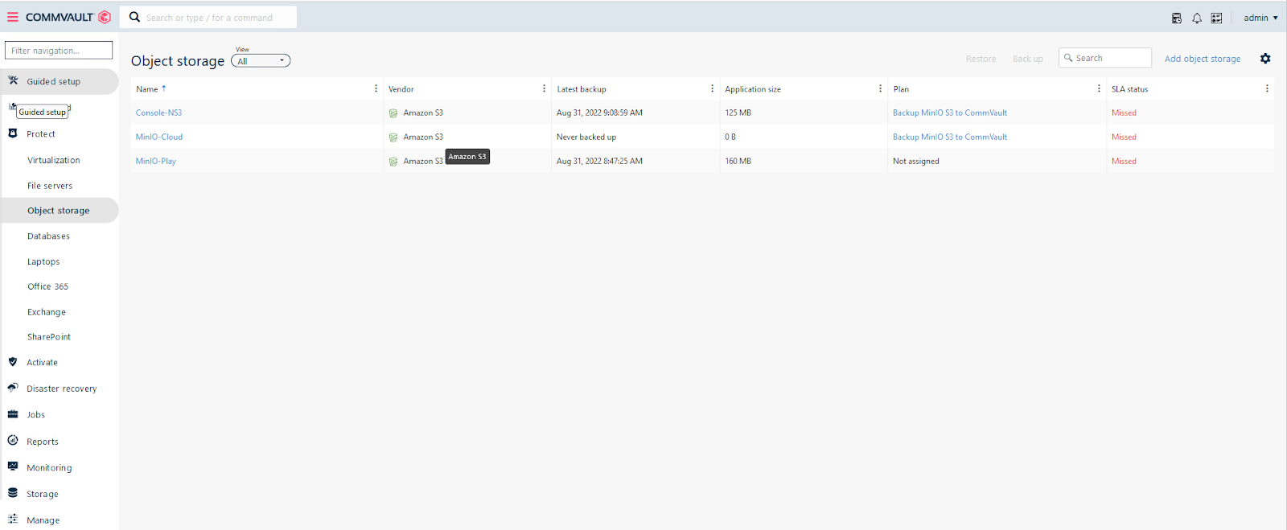Click Add object storage link
Image resolution: width=1287 pixels, height=530 pixels.
(1202, 59)
